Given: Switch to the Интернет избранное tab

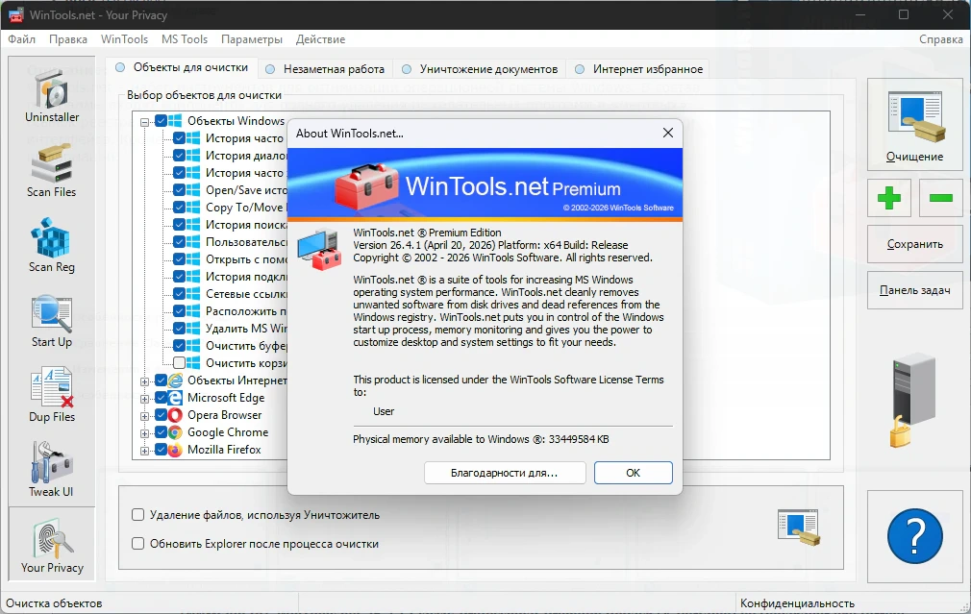Looking at the screenshot, I should pos(639,69).
